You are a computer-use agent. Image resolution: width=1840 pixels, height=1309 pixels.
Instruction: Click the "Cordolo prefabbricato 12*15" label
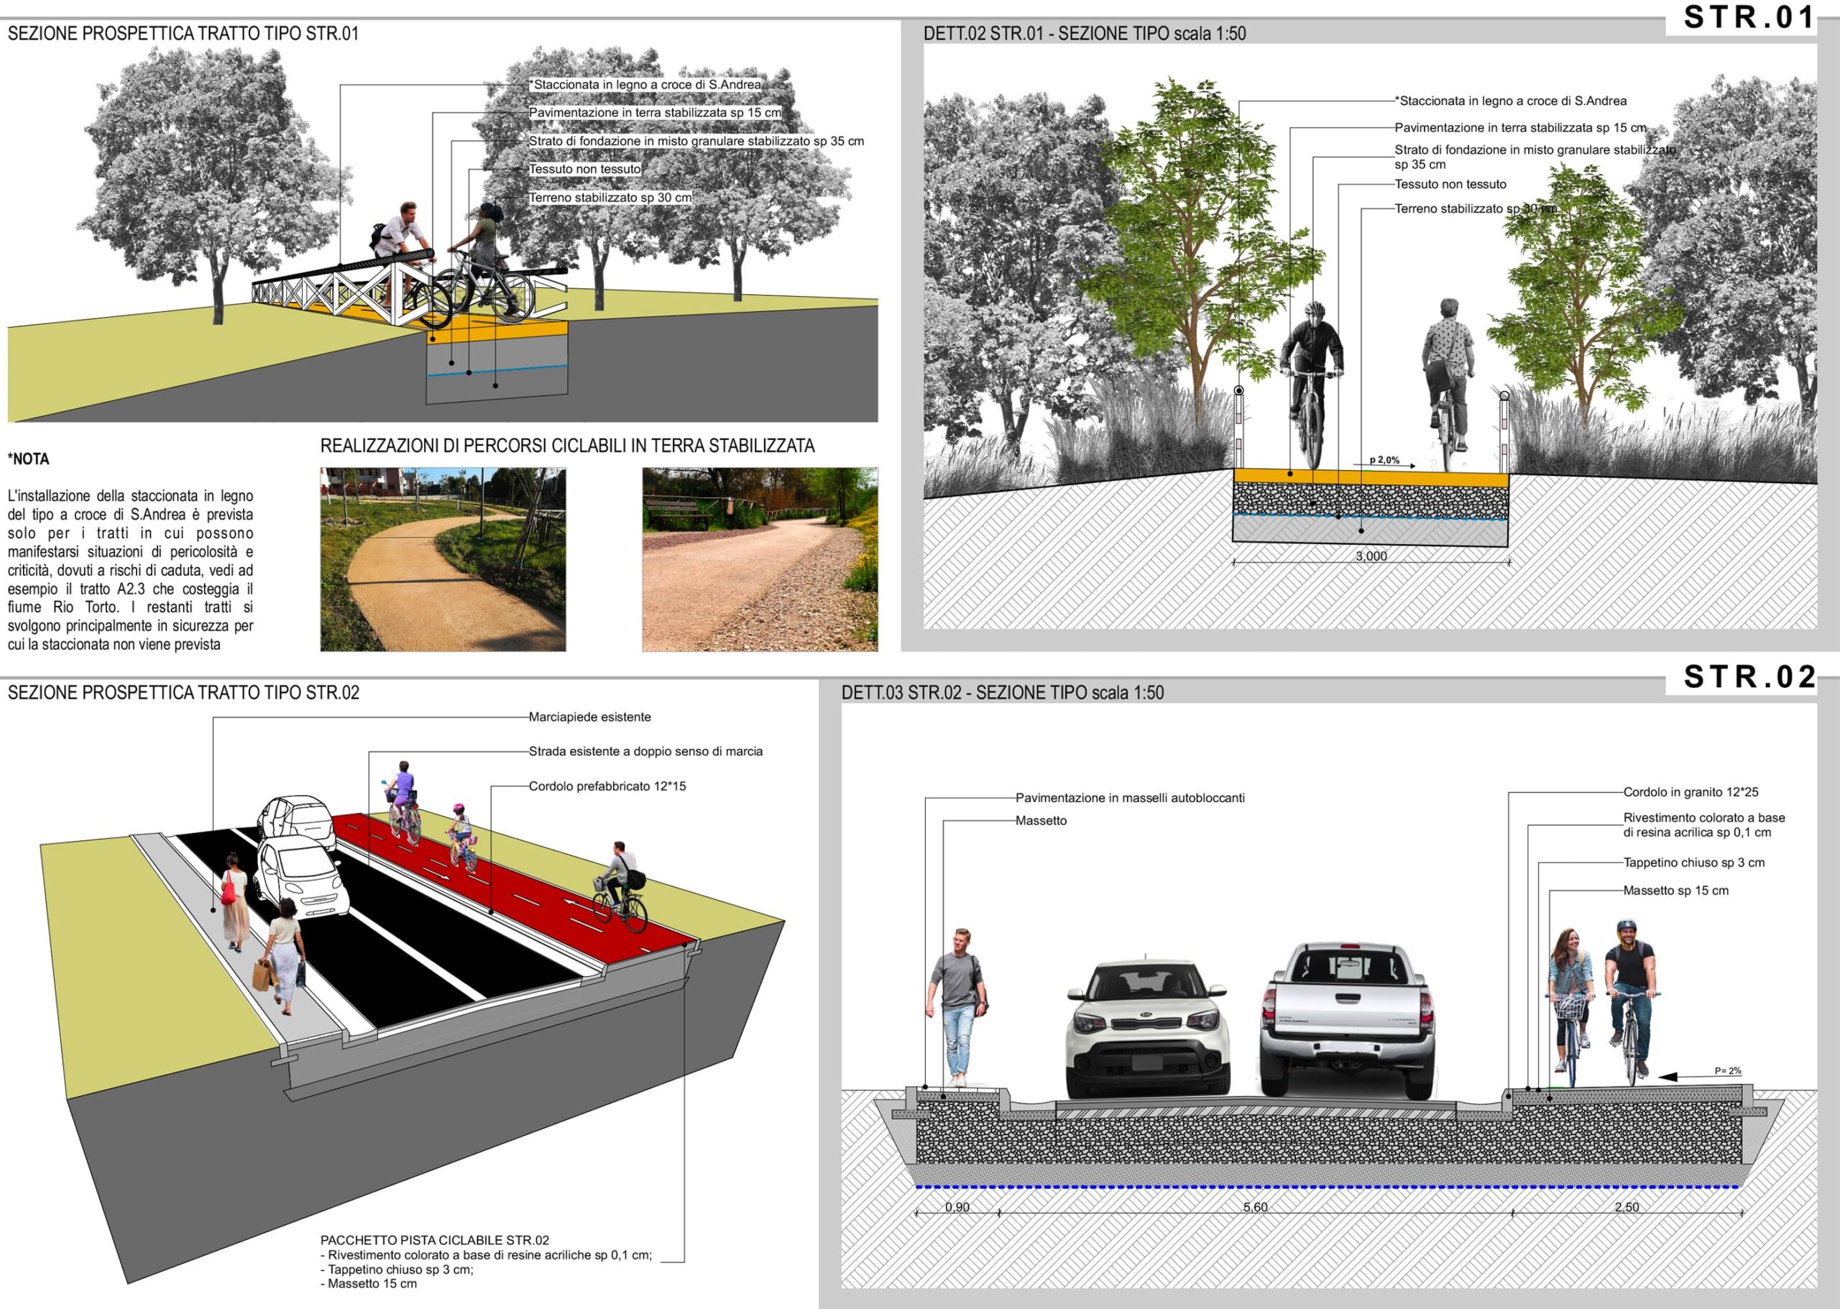point(607,786)
